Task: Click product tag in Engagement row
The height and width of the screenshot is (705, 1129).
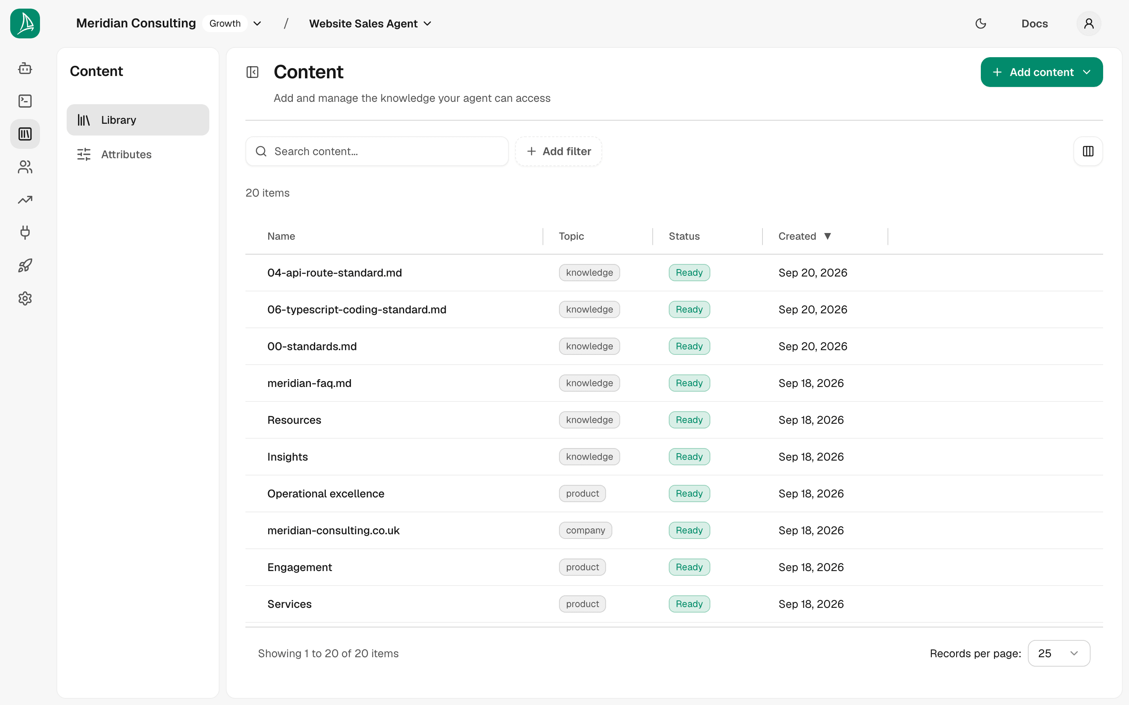Action: tap(582, 568)
